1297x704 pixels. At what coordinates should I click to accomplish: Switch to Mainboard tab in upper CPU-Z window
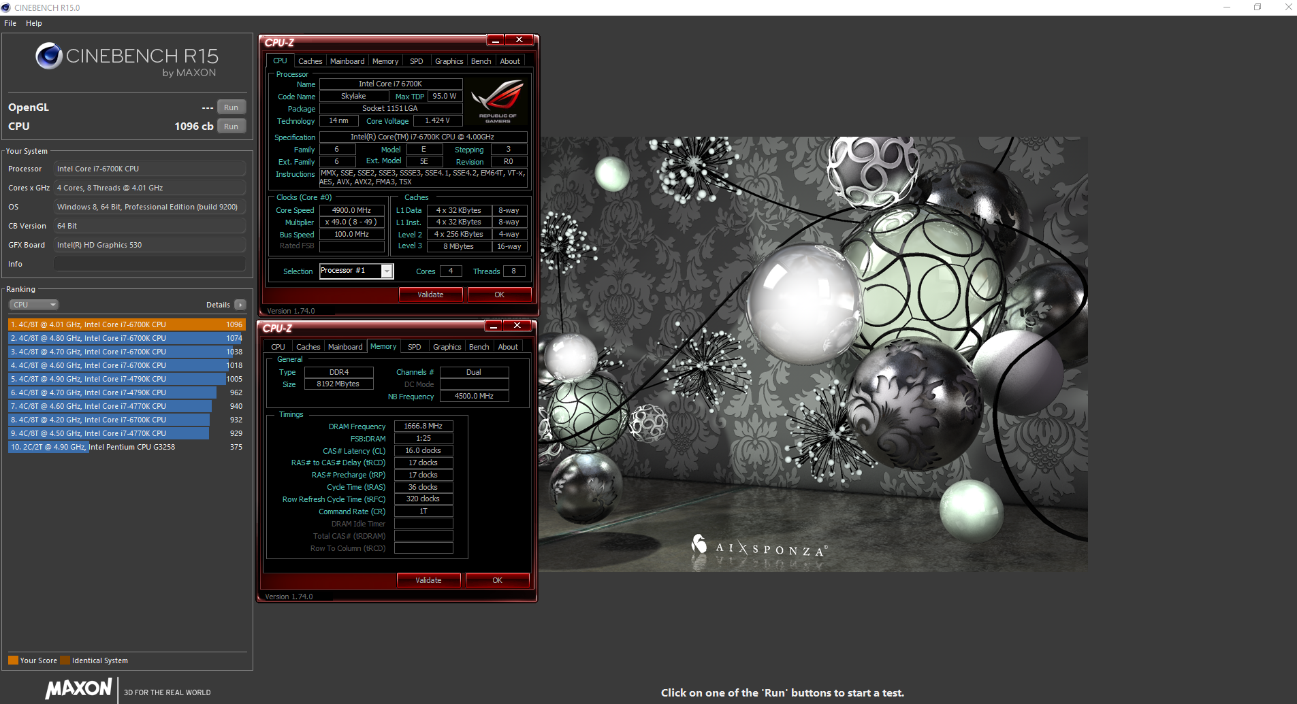click(x=347, y=61)
